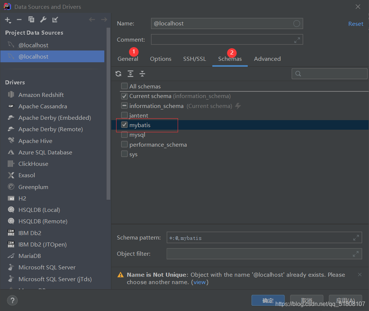Check the All schemas checkbox
Screen dimensions: 369x311
click(x=124, y=86)
